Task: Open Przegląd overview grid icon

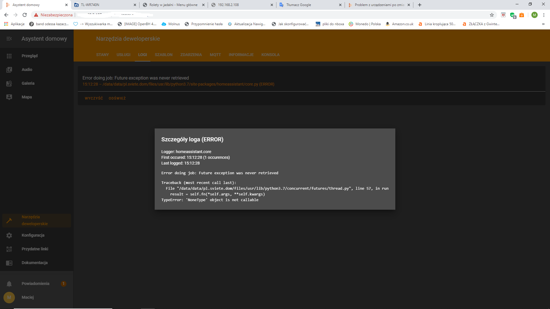Action: (x=9, y=56)
